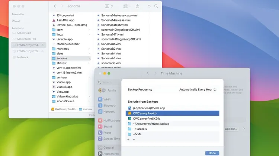Expand the ventura folder
The width and height of the screenshot is (279, 156).
89,77
